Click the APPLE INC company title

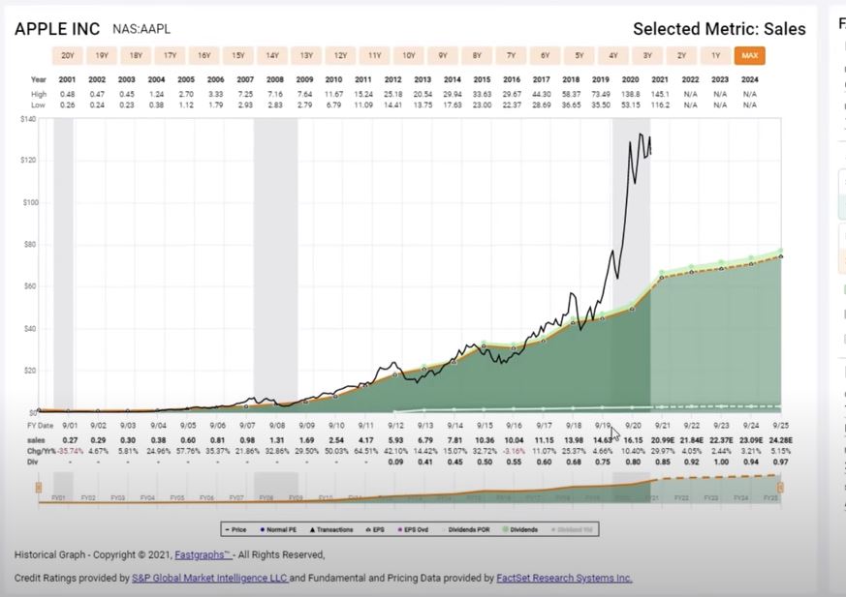(57, 29)
